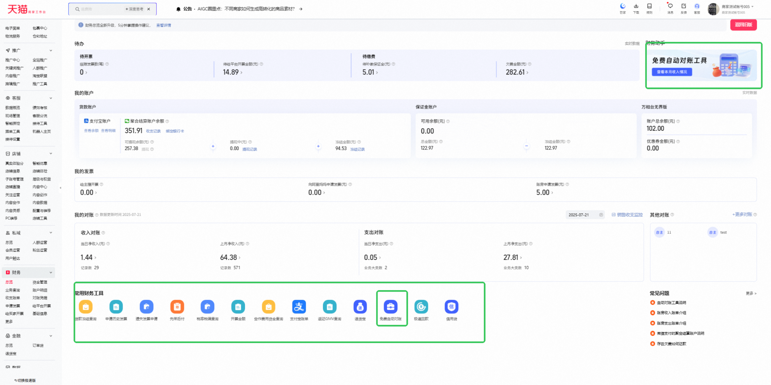Click the red 返回旧版 button
Viewport: 771px width, 385px height.
pyautogui.click(x=743, y=25)
